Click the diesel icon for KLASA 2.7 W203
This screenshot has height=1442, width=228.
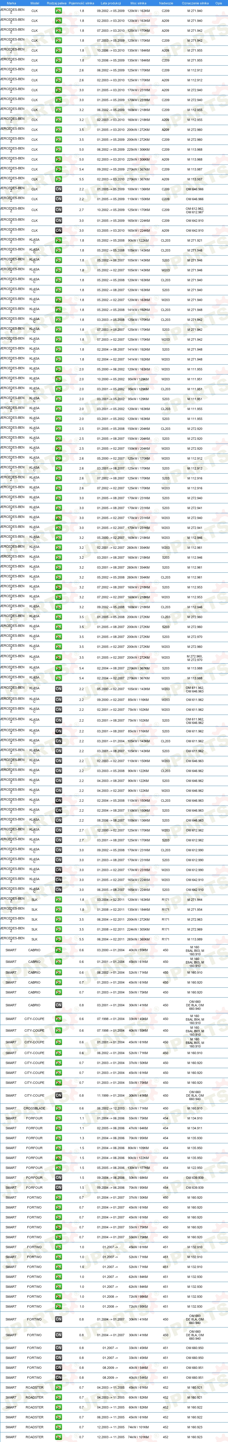58,831
